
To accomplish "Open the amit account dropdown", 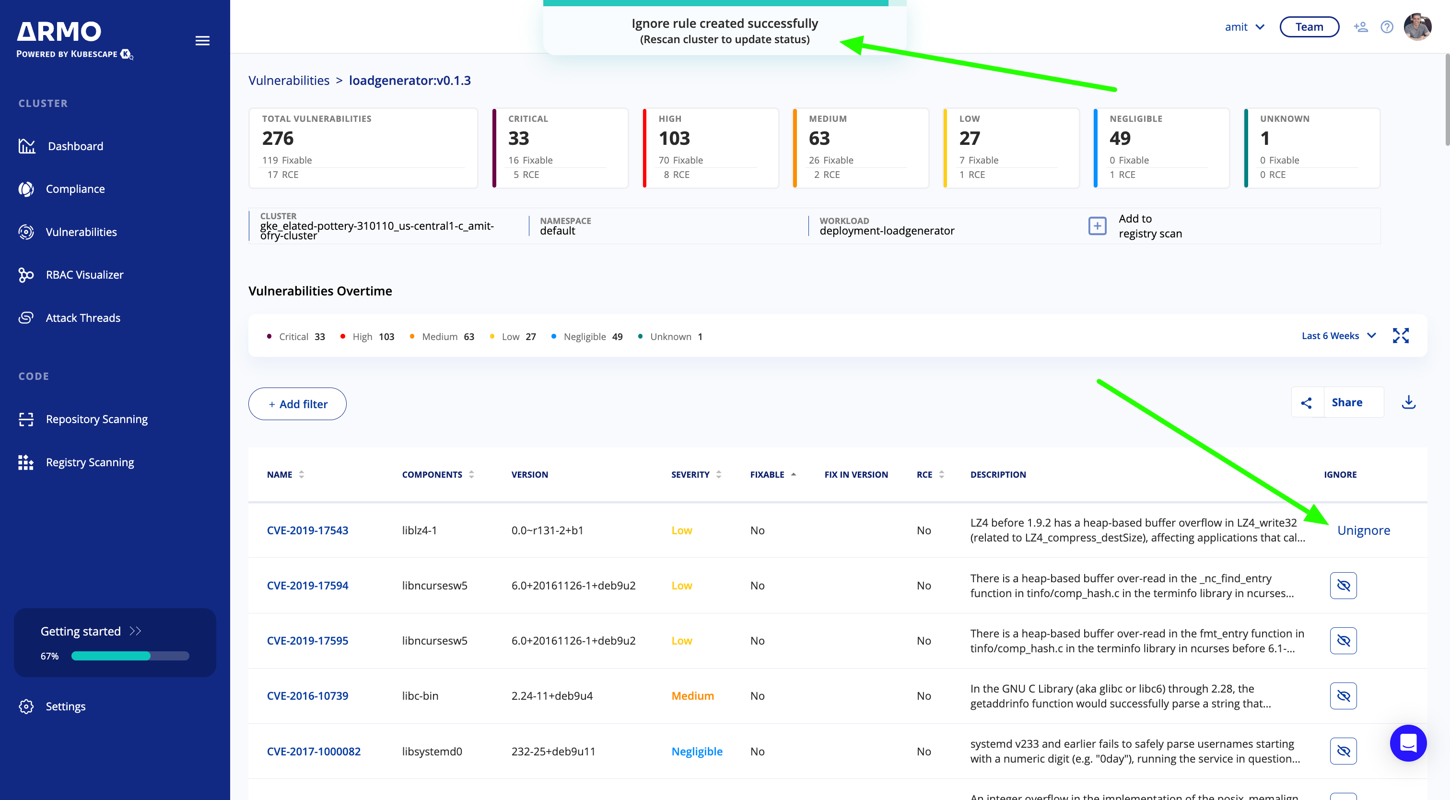I will (1244, 27).
